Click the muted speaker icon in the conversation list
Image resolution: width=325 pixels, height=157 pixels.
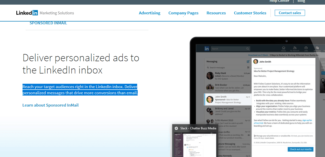(248, 135)
